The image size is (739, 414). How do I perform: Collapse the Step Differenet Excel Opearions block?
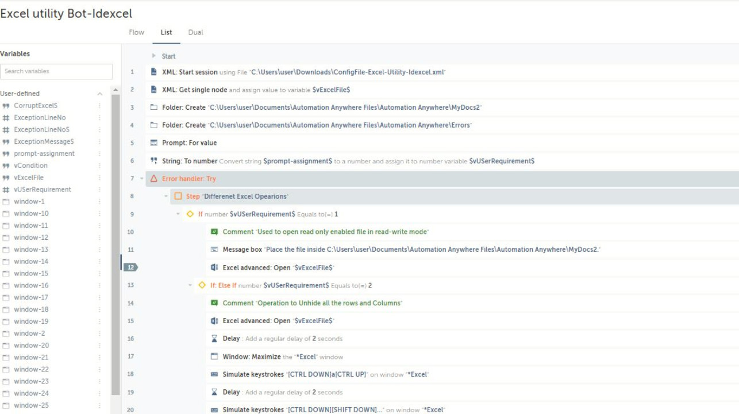166,197
